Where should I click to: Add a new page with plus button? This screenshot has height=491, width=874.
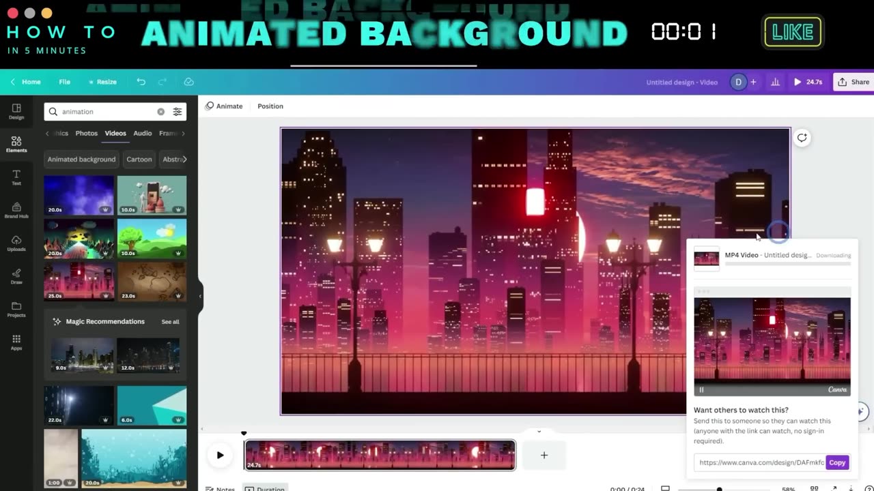pyautogui.click(x=544, y=455)
